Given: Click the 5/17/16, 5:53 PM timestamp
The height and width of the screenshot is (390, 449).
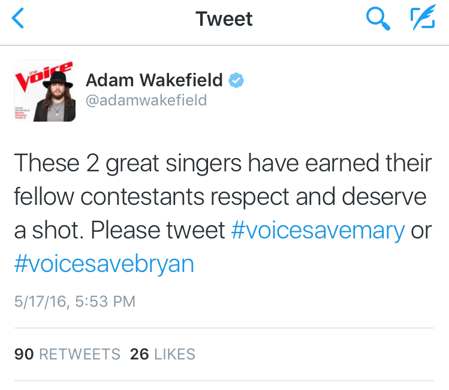Looking at the screenshot, I should (x=75, y=301).
